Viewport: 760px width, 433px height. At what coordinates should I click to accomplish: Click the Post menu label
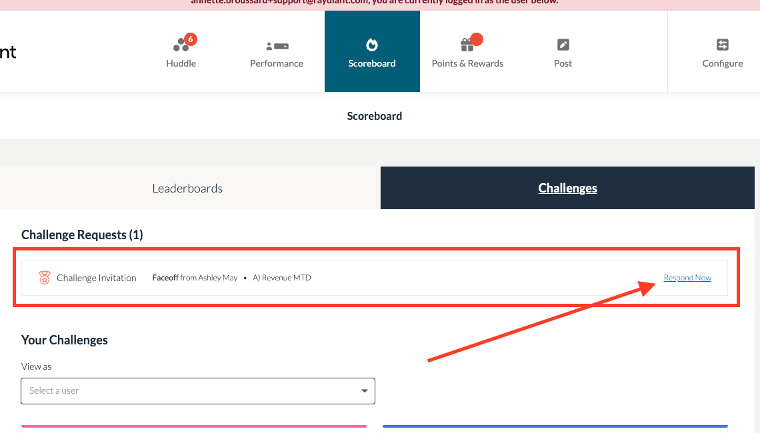pos(563,63)
